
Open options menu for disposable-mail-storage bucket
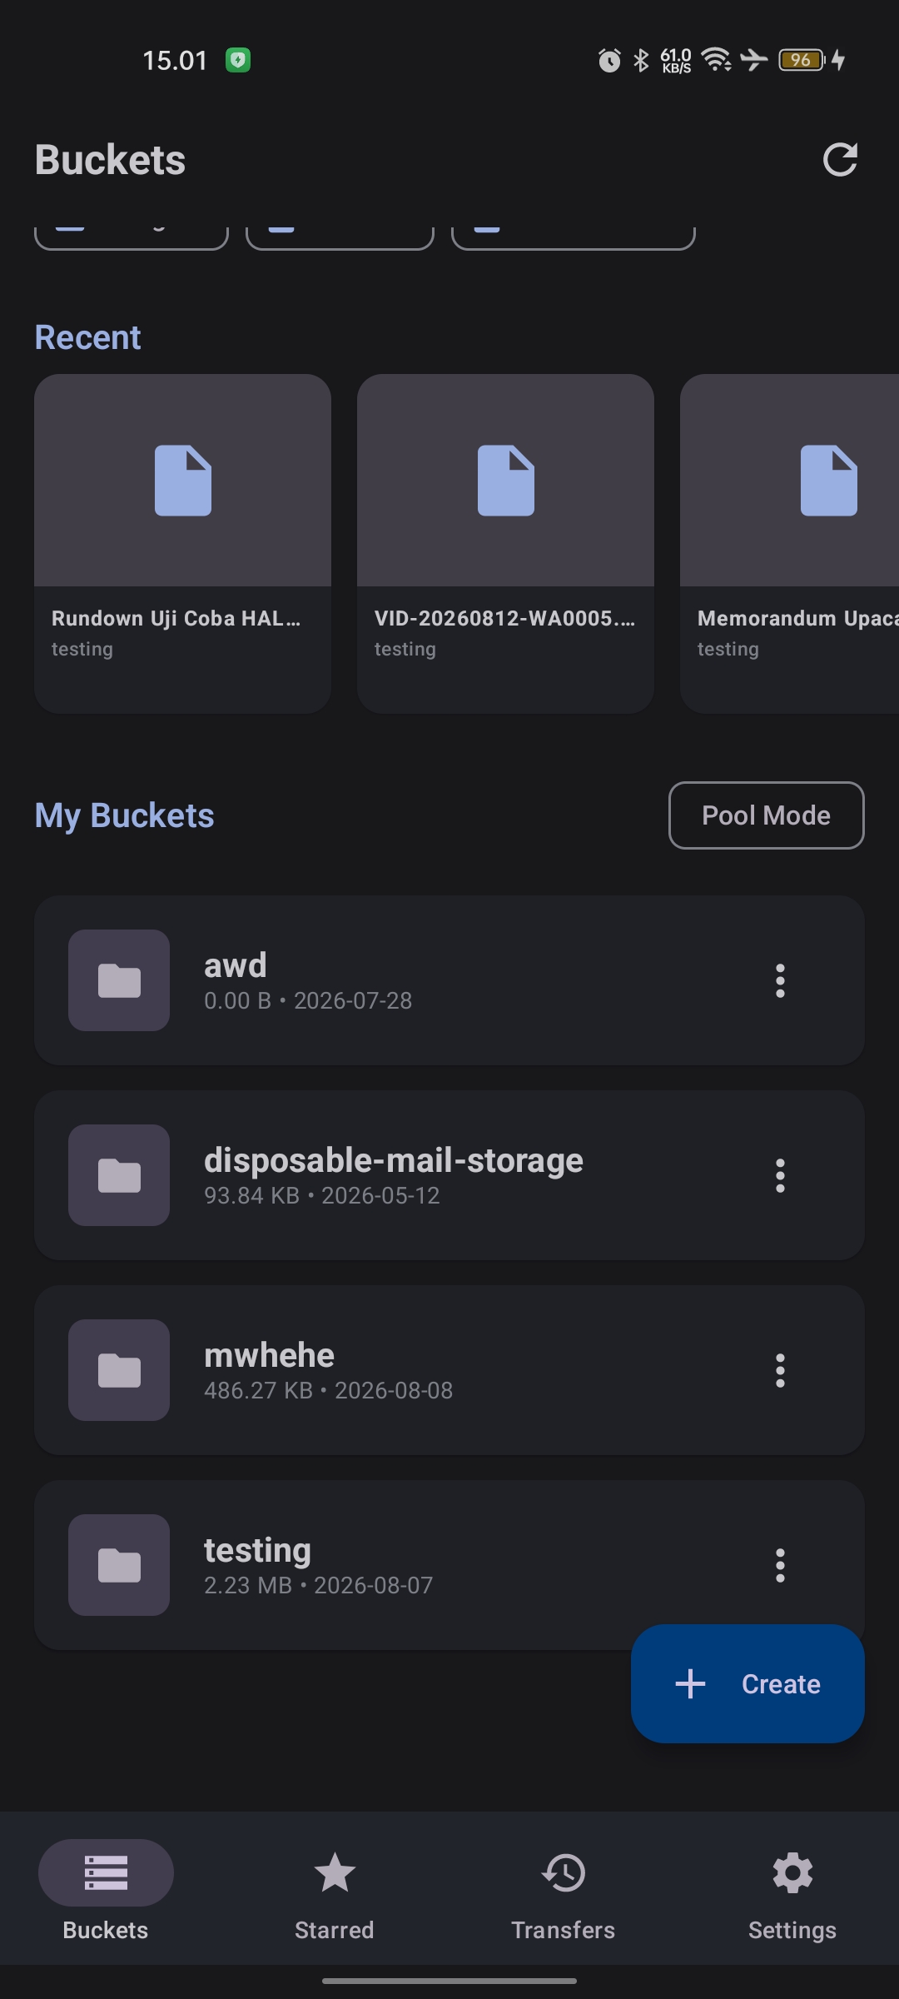pos(780,1175)
